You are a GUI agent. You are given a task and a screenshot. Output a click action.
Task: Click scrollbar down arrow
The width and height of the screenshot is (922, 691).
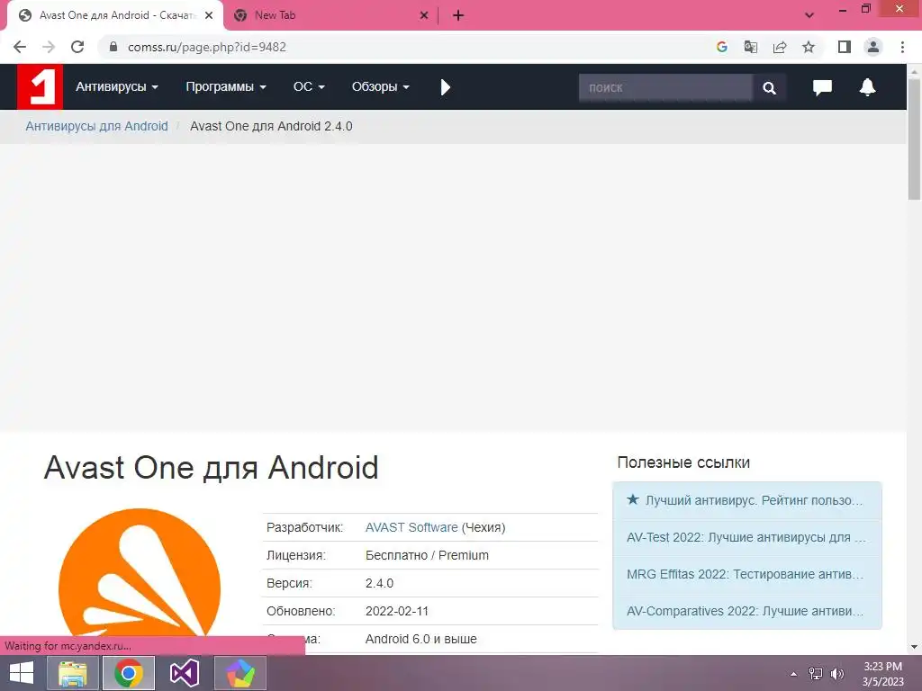point(915,647)
